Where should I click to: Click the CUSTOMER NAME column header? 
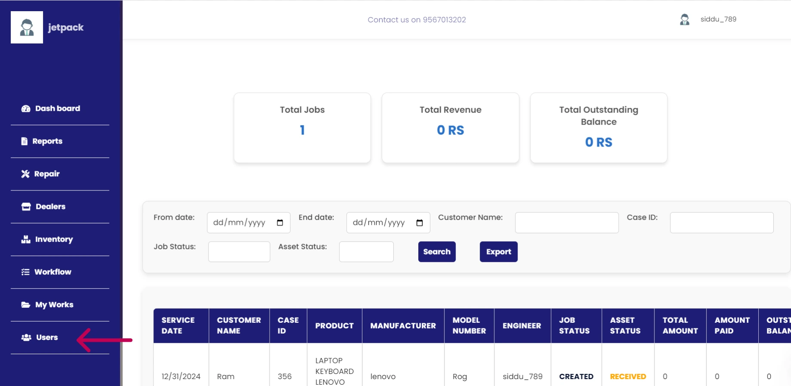coord(239,326)
